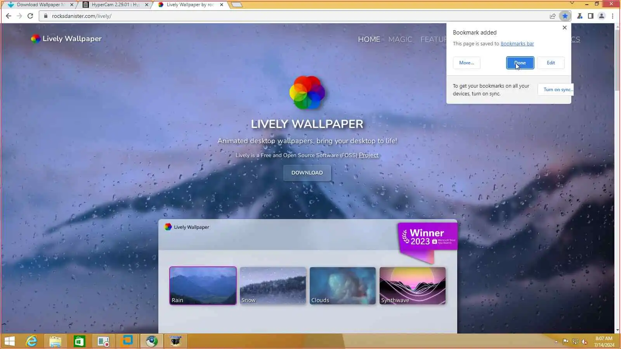621x349 pixels.
Task: Click the browser forward arrow
Action: (19, 16)
